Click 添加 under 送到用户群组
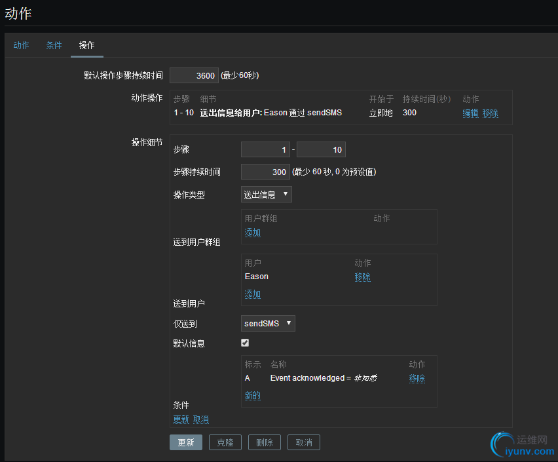The height and width of the screenshot is (462, 558). coord(252,232)
